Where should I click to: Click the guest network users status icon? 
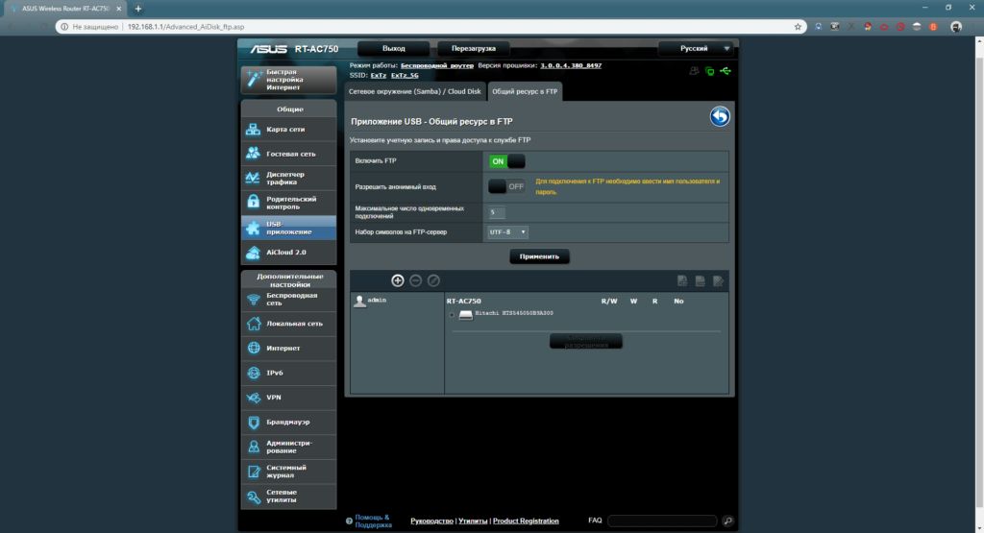click(x=694, y=71)
